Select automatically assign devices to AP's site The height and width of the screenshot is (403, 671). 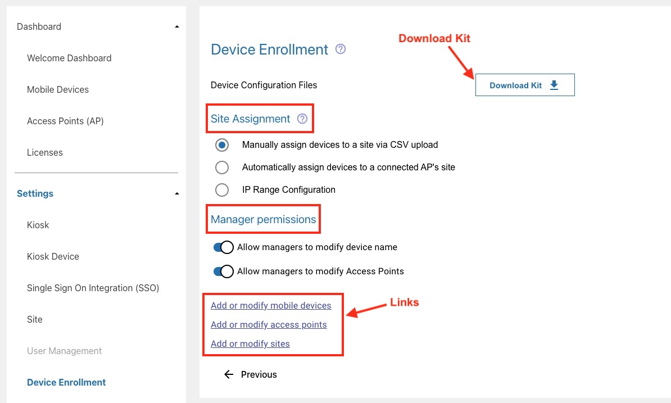tap(222, 167)
